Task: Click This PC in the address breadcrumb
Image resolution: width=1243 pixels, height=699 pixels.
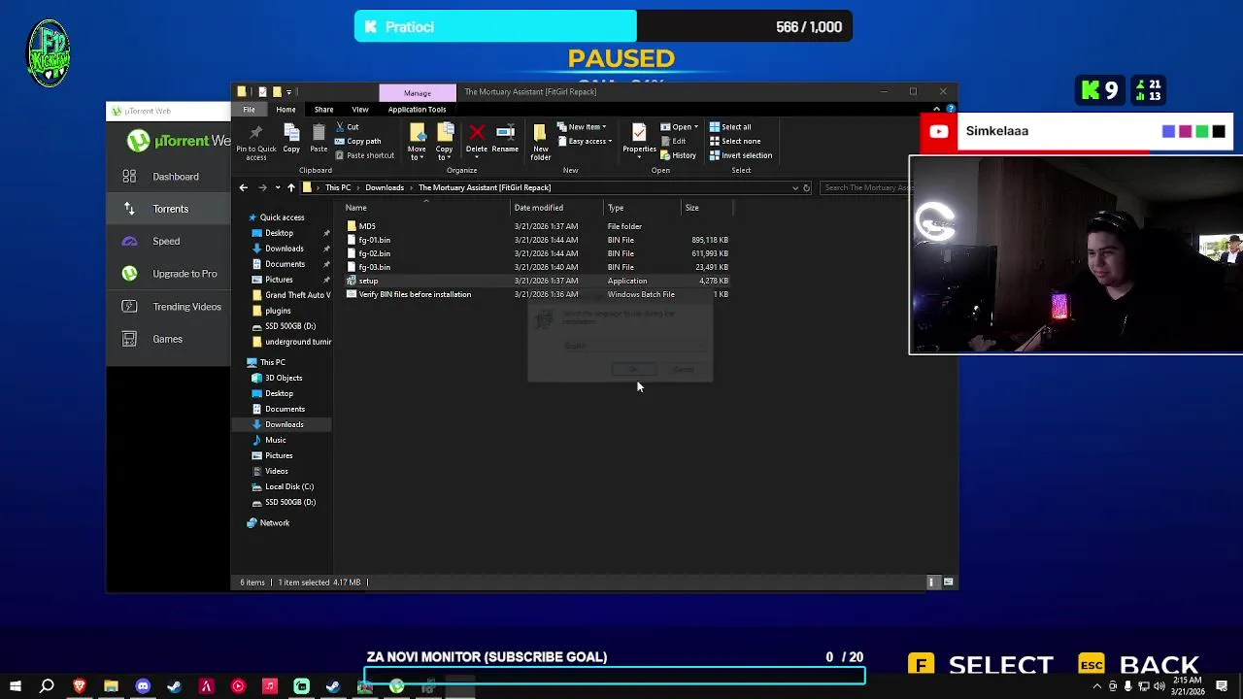Action: [x=338, y=187]
